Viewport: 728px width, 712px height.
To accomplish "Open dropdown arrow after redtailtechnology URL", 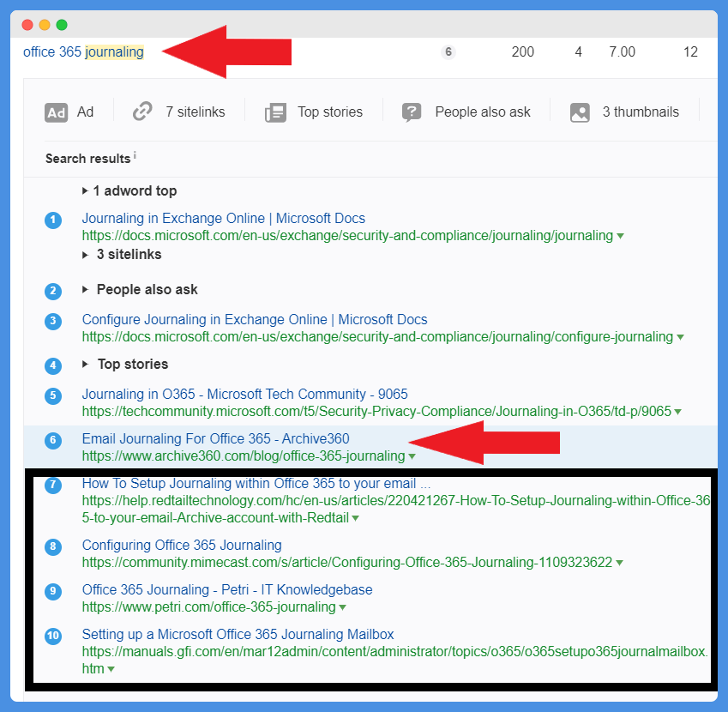I will click(356, 518).
